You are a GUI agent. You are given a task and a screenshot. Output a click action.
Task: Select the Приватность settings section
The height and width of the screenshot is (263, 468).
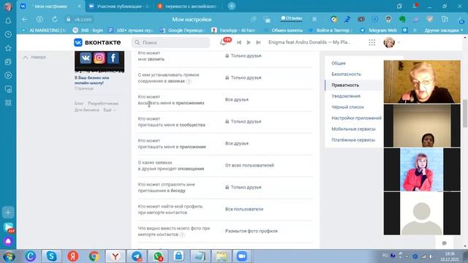[x=345, y=85]
